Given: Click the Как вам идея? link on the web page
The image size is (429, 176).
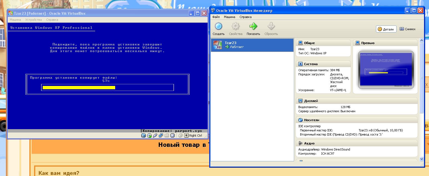Looking at the screenshot, I should pos(59,173).
